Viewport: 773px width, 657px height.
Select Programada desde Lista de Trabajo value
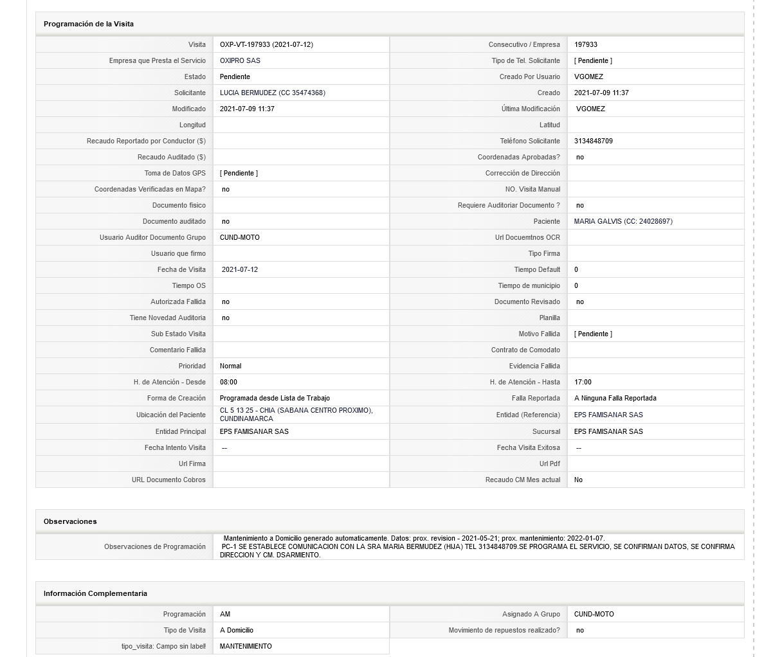[275, 398]
